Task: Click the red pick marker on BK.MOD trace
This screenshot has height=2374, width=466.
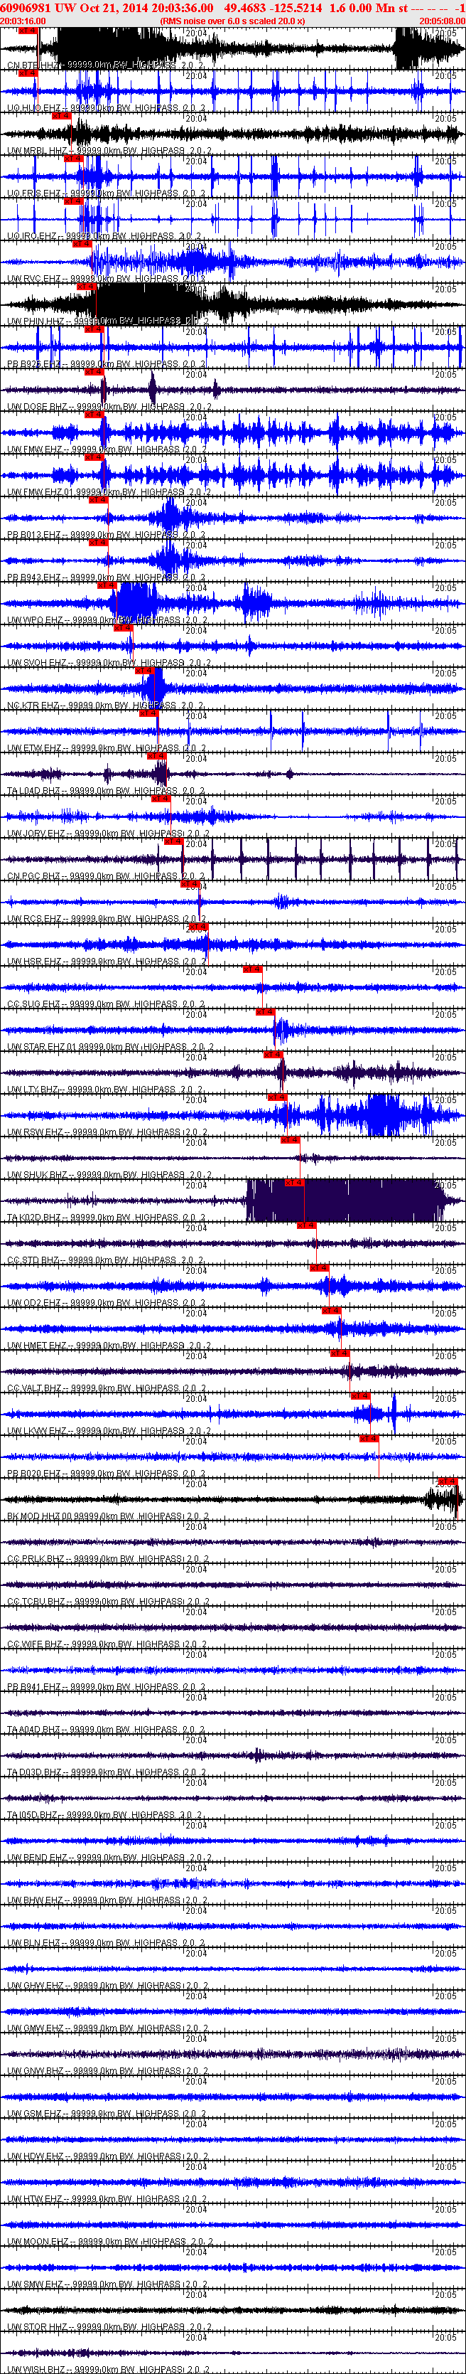Action: point(448,1481)
